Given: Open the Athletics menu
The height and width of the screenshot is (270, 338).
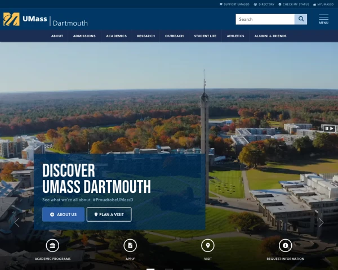Looking at the screenshot, I should [x=235, y=36].
